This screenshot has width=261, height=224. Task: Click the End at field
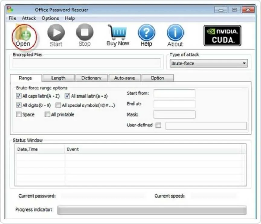(174, 104)
